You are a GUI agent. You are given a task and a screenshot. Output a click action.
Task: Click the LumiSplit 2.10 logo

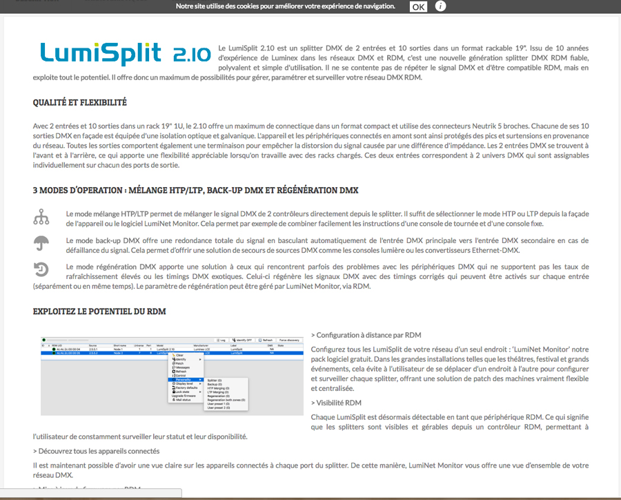coord(126,54)
